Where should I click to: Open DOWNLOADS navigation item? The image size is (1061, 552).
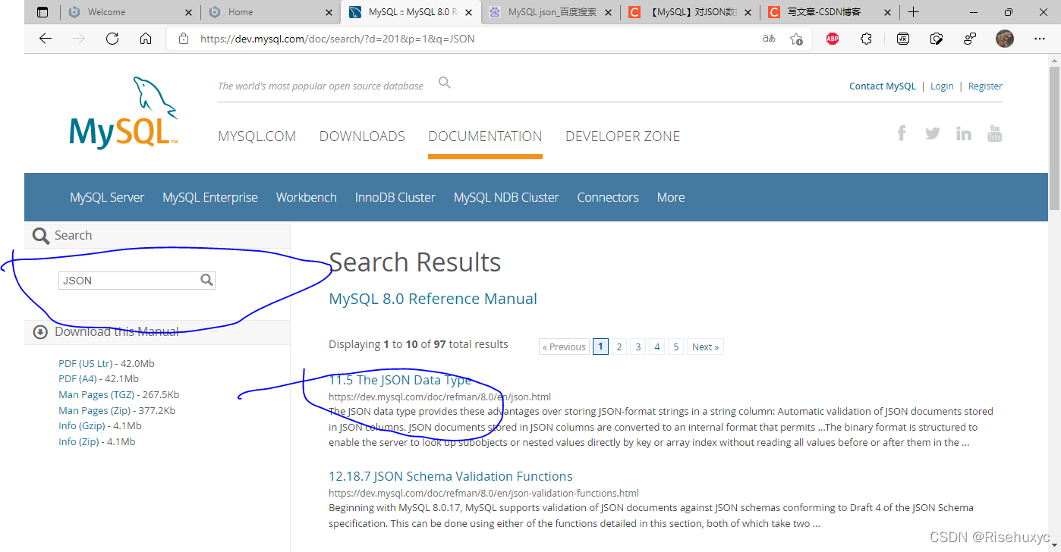[362, 136]
